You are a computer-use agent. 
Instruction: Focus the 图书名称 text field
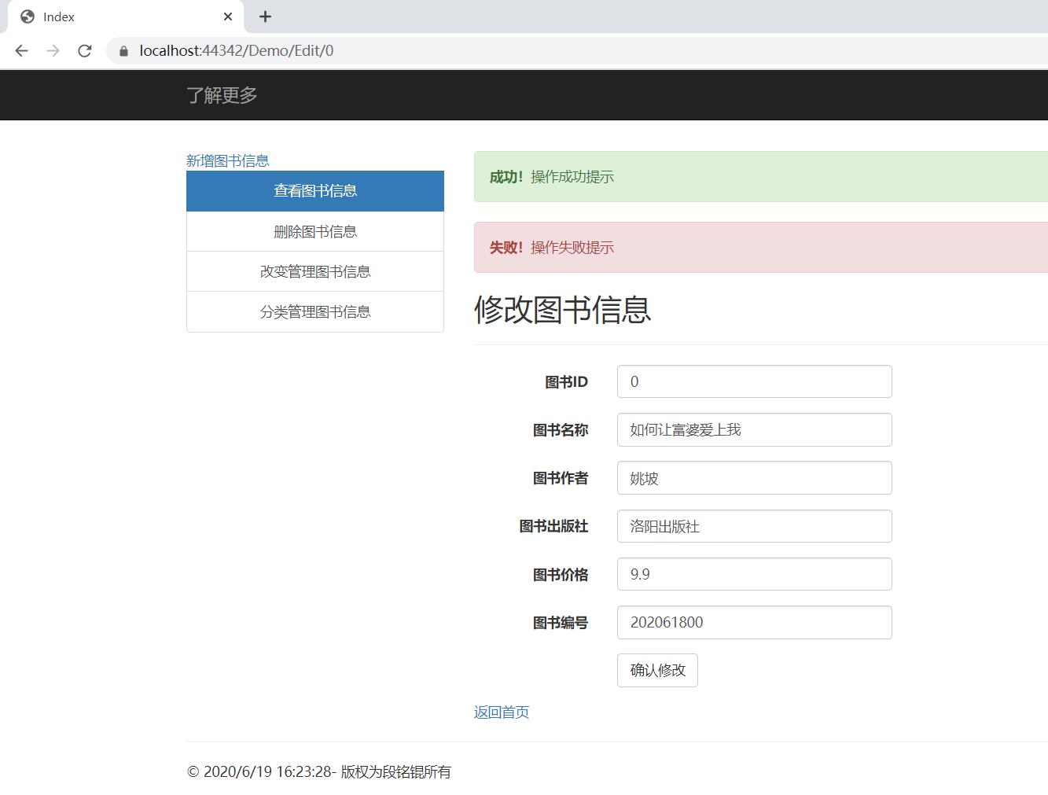(x=755, y=429)
